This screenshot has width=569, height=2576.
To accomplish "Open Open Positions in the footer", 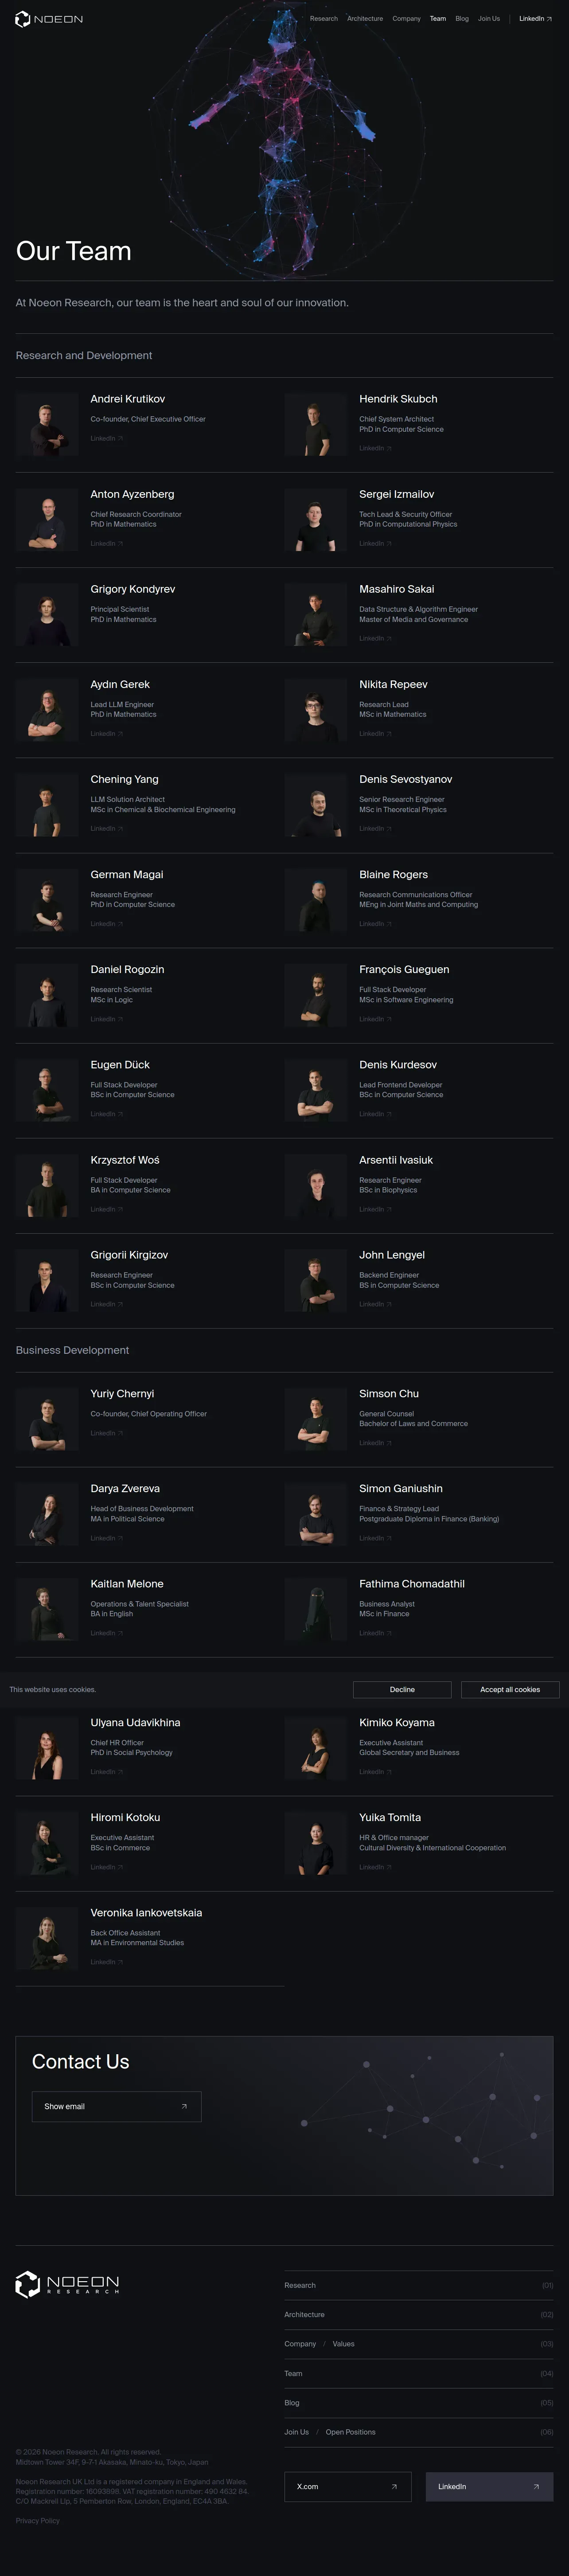I will point(350,2432).
